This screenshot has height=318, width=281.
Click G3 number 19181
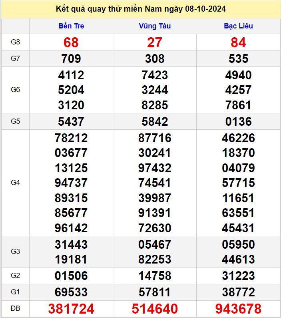click(71, 259)
